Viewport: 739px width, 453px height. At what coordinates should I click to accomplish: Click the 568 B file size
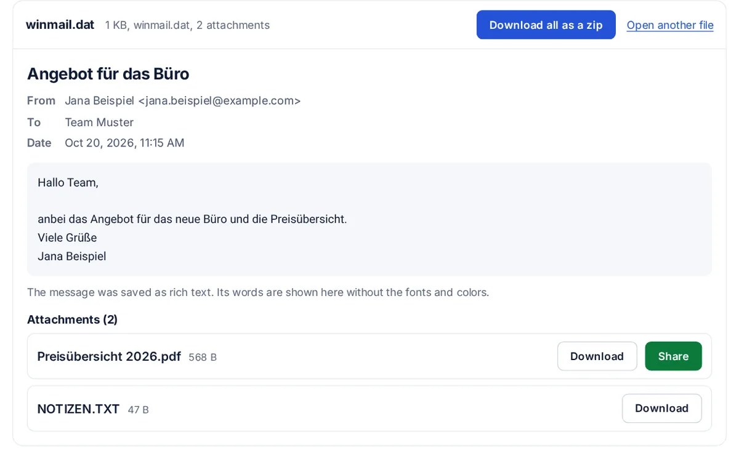pyautogui.click(x=203, y=357)
